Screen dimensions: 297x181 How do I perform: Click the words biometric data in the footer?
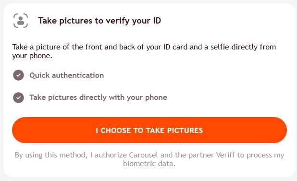click(x=149, y=164)
